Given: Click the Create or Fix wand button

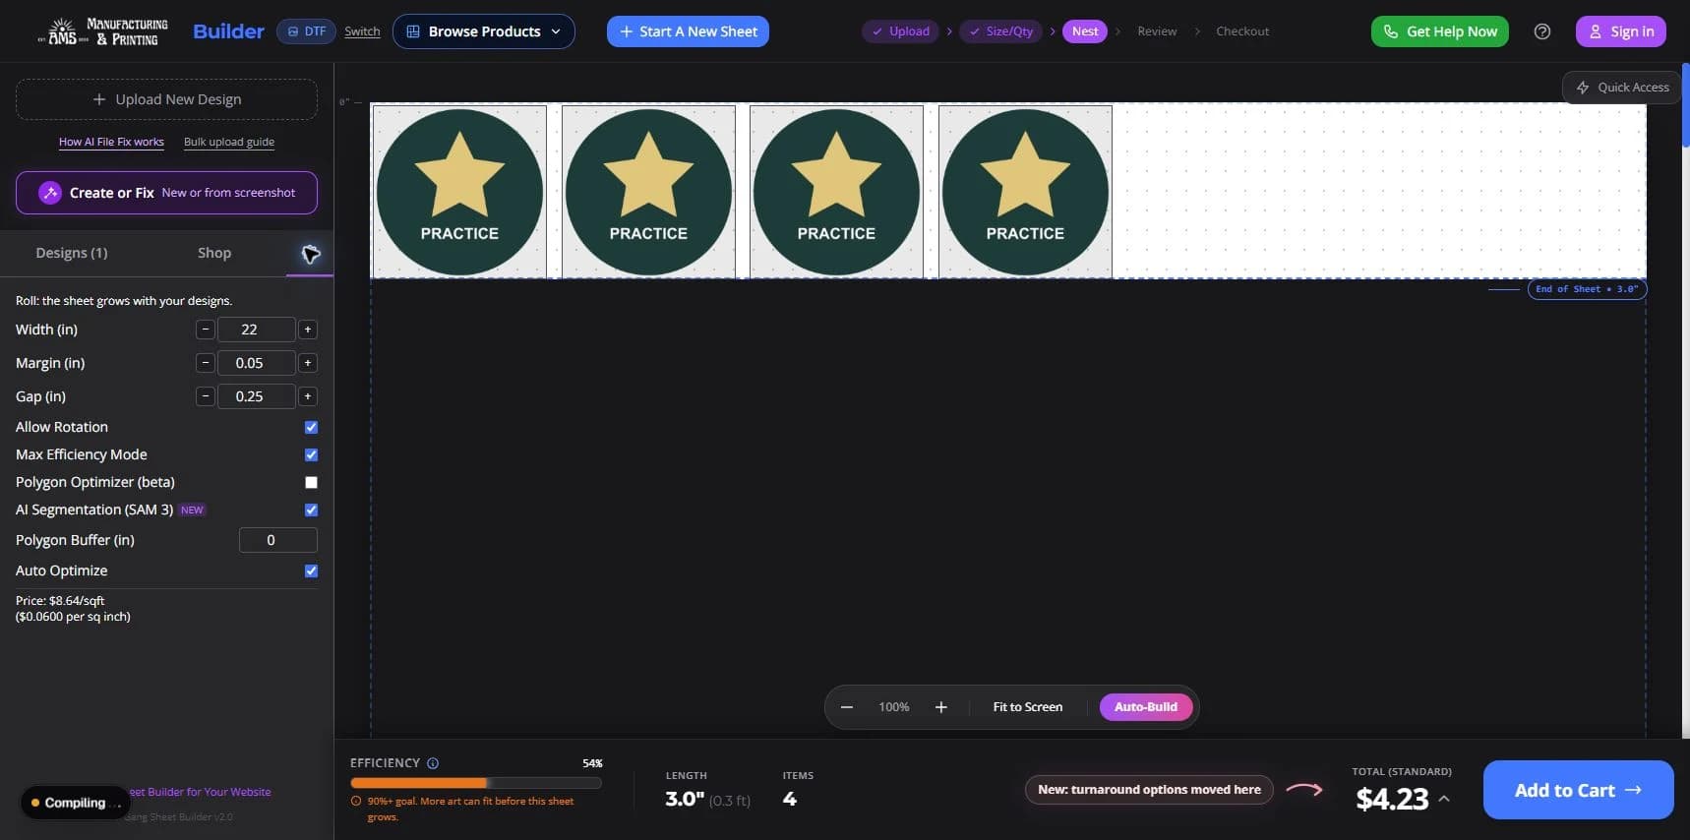Looking at the screenshot, I should (x=166, y=193).
